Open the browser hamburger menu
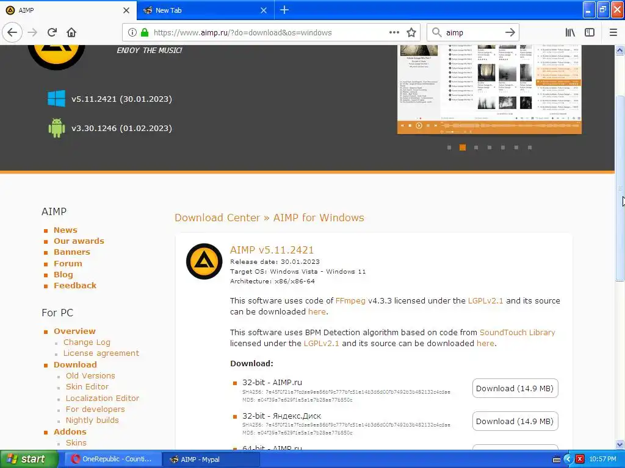This screenshot has height=468, width=625. click(613, 33)
